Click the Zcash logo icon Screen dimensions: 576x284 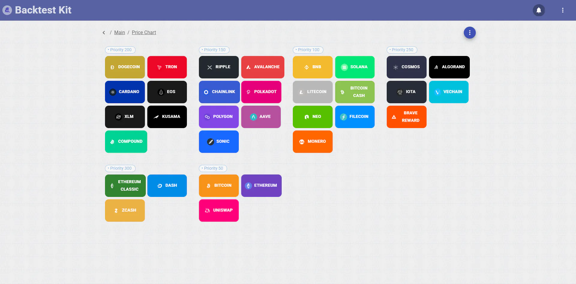[x=116, y=211]
